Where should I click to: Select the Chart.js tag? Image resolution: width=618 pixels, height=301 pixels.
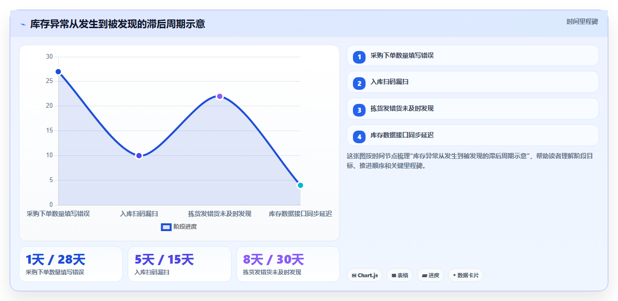365,275
